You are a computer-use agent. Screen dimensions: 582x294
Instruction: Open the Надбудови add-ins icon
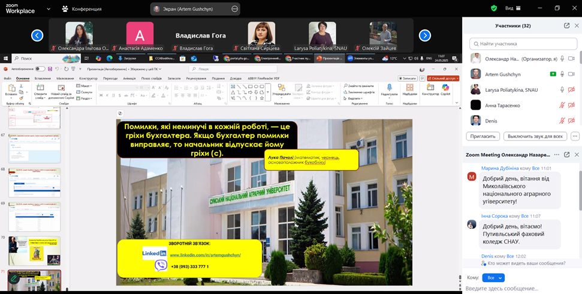[x=410, y=88]
